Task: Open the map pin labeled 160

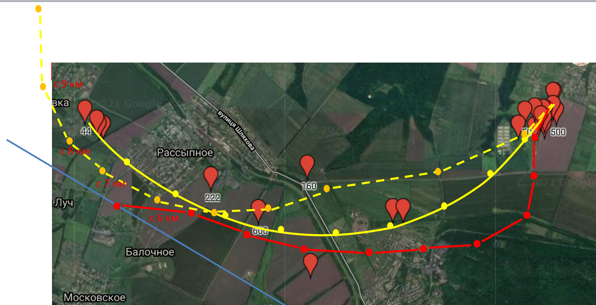Action: pos(307,167)
